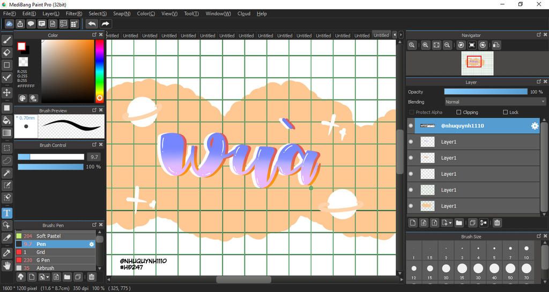Select the Eraser tool
Viewport: 549px width, 292px height.
6,53
